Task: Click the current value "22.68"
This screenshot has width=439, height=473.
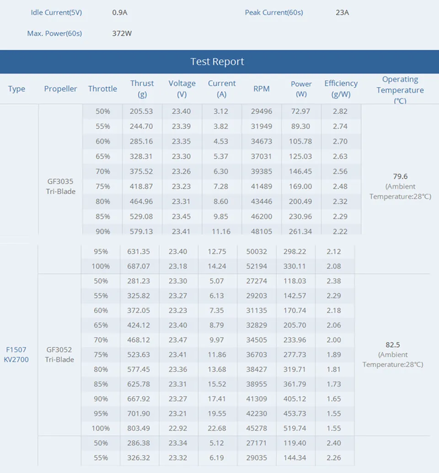Action: pos(217,428)
